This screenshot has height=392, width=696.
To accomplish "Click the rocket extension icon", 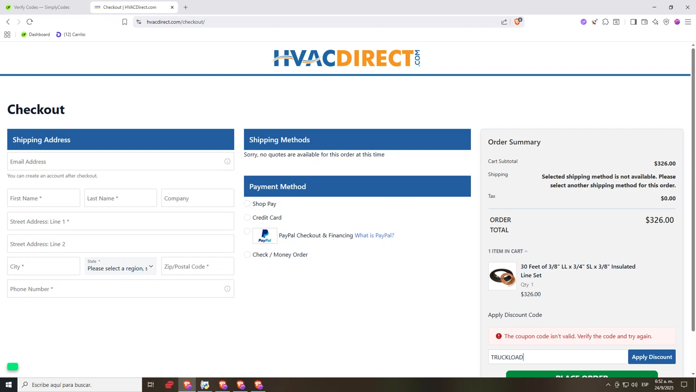I will [x=594, y=22].
